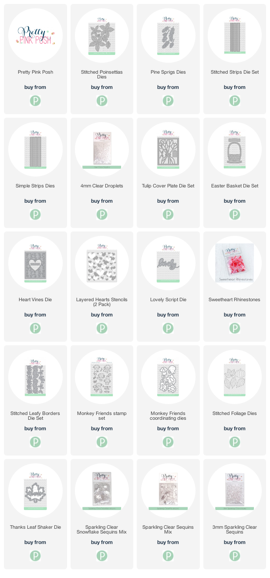Click the green P icon under Stitched Foliage Dies

coord(235,442)
